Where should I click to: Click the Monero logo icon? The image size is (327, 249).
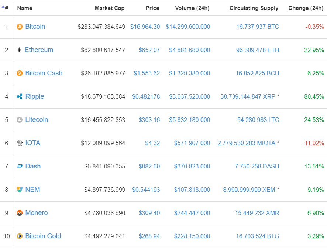tap(20, 213)
